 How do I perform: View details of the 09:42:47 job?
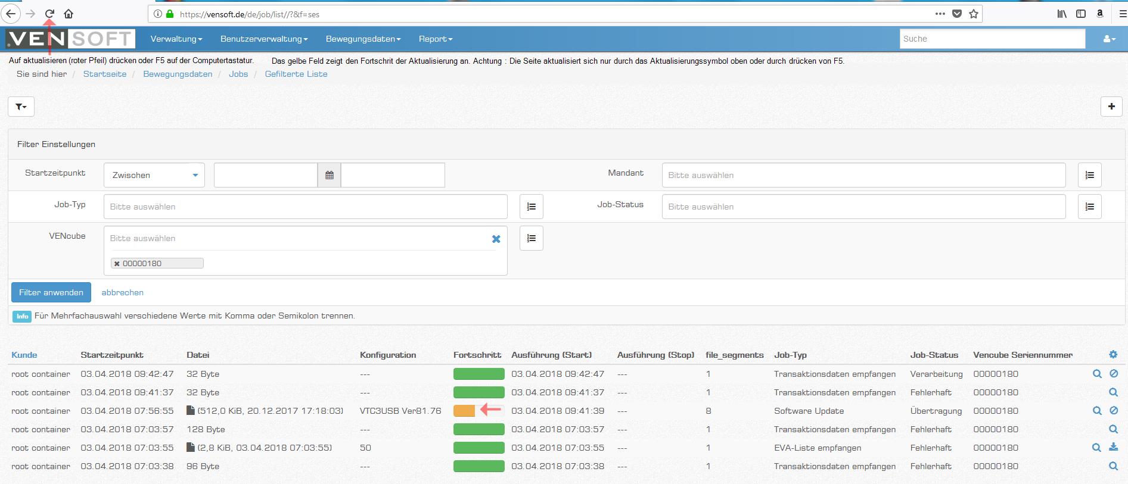(1096, 374)
